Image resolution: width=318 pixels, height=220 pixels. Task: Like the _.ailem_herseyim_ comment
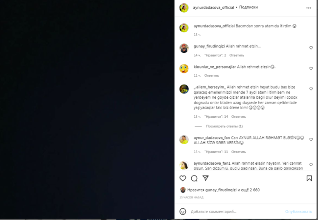(x=311, y=89)
